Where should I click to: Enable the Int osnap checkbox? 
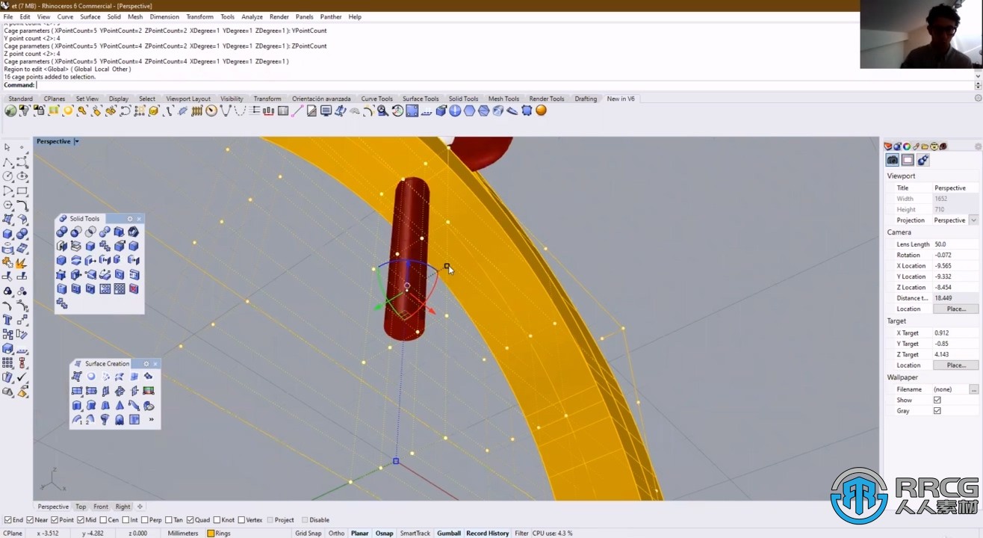coord(125,520)
